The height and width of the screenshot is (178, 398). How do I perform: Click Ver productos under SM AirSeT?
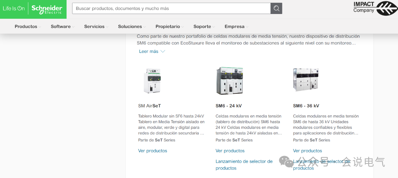pyautogui.click(x=153, y=151)
